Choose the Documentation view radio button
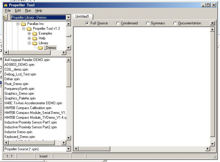 point(175,23)
